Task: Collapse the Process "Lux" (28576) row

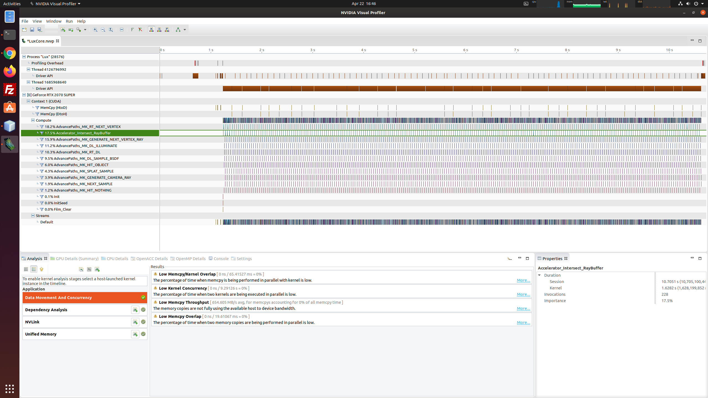Action: (x=24, y=57)
